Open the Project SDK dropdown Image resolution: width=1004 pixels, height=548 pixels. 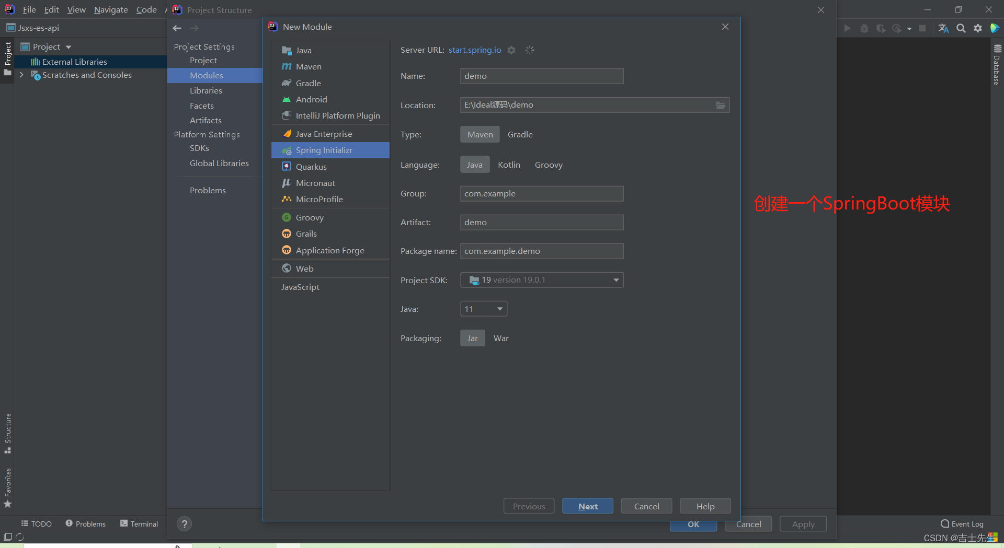tap(542, 280)
